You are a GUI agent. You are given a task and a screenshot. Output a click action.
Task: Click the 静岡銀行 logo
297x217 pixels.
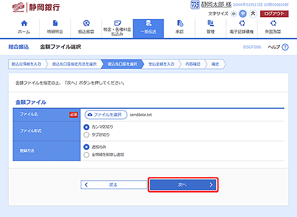click(36, 8)
